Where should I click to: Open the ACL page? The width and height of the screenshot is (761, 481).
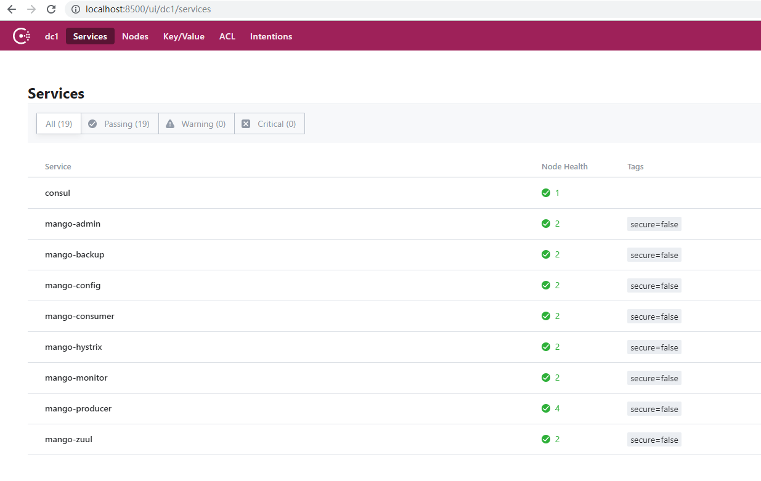tap(227, 36)
